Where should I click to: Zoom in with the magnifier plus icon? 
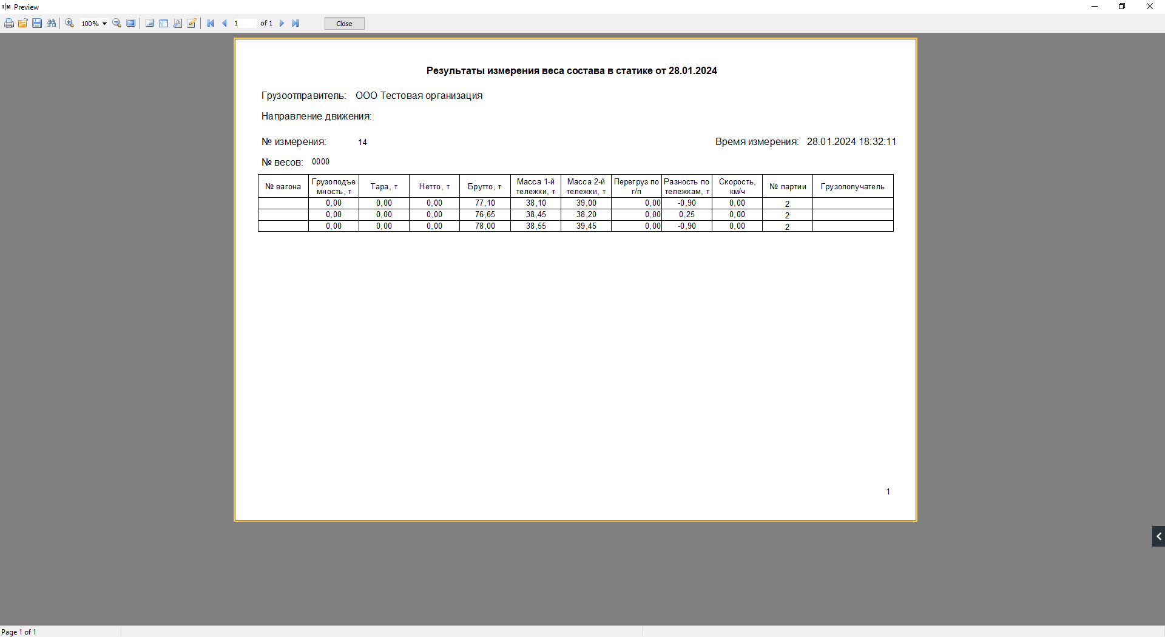coord(70,24)
